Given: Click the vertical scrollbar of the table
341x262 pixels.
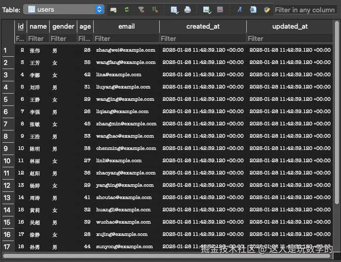Looking at the screenshot, I should 337,113.
